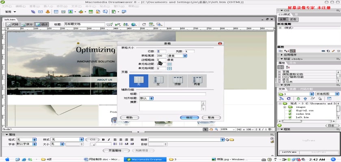Click the tag chooser icon

tap(124, 12)
